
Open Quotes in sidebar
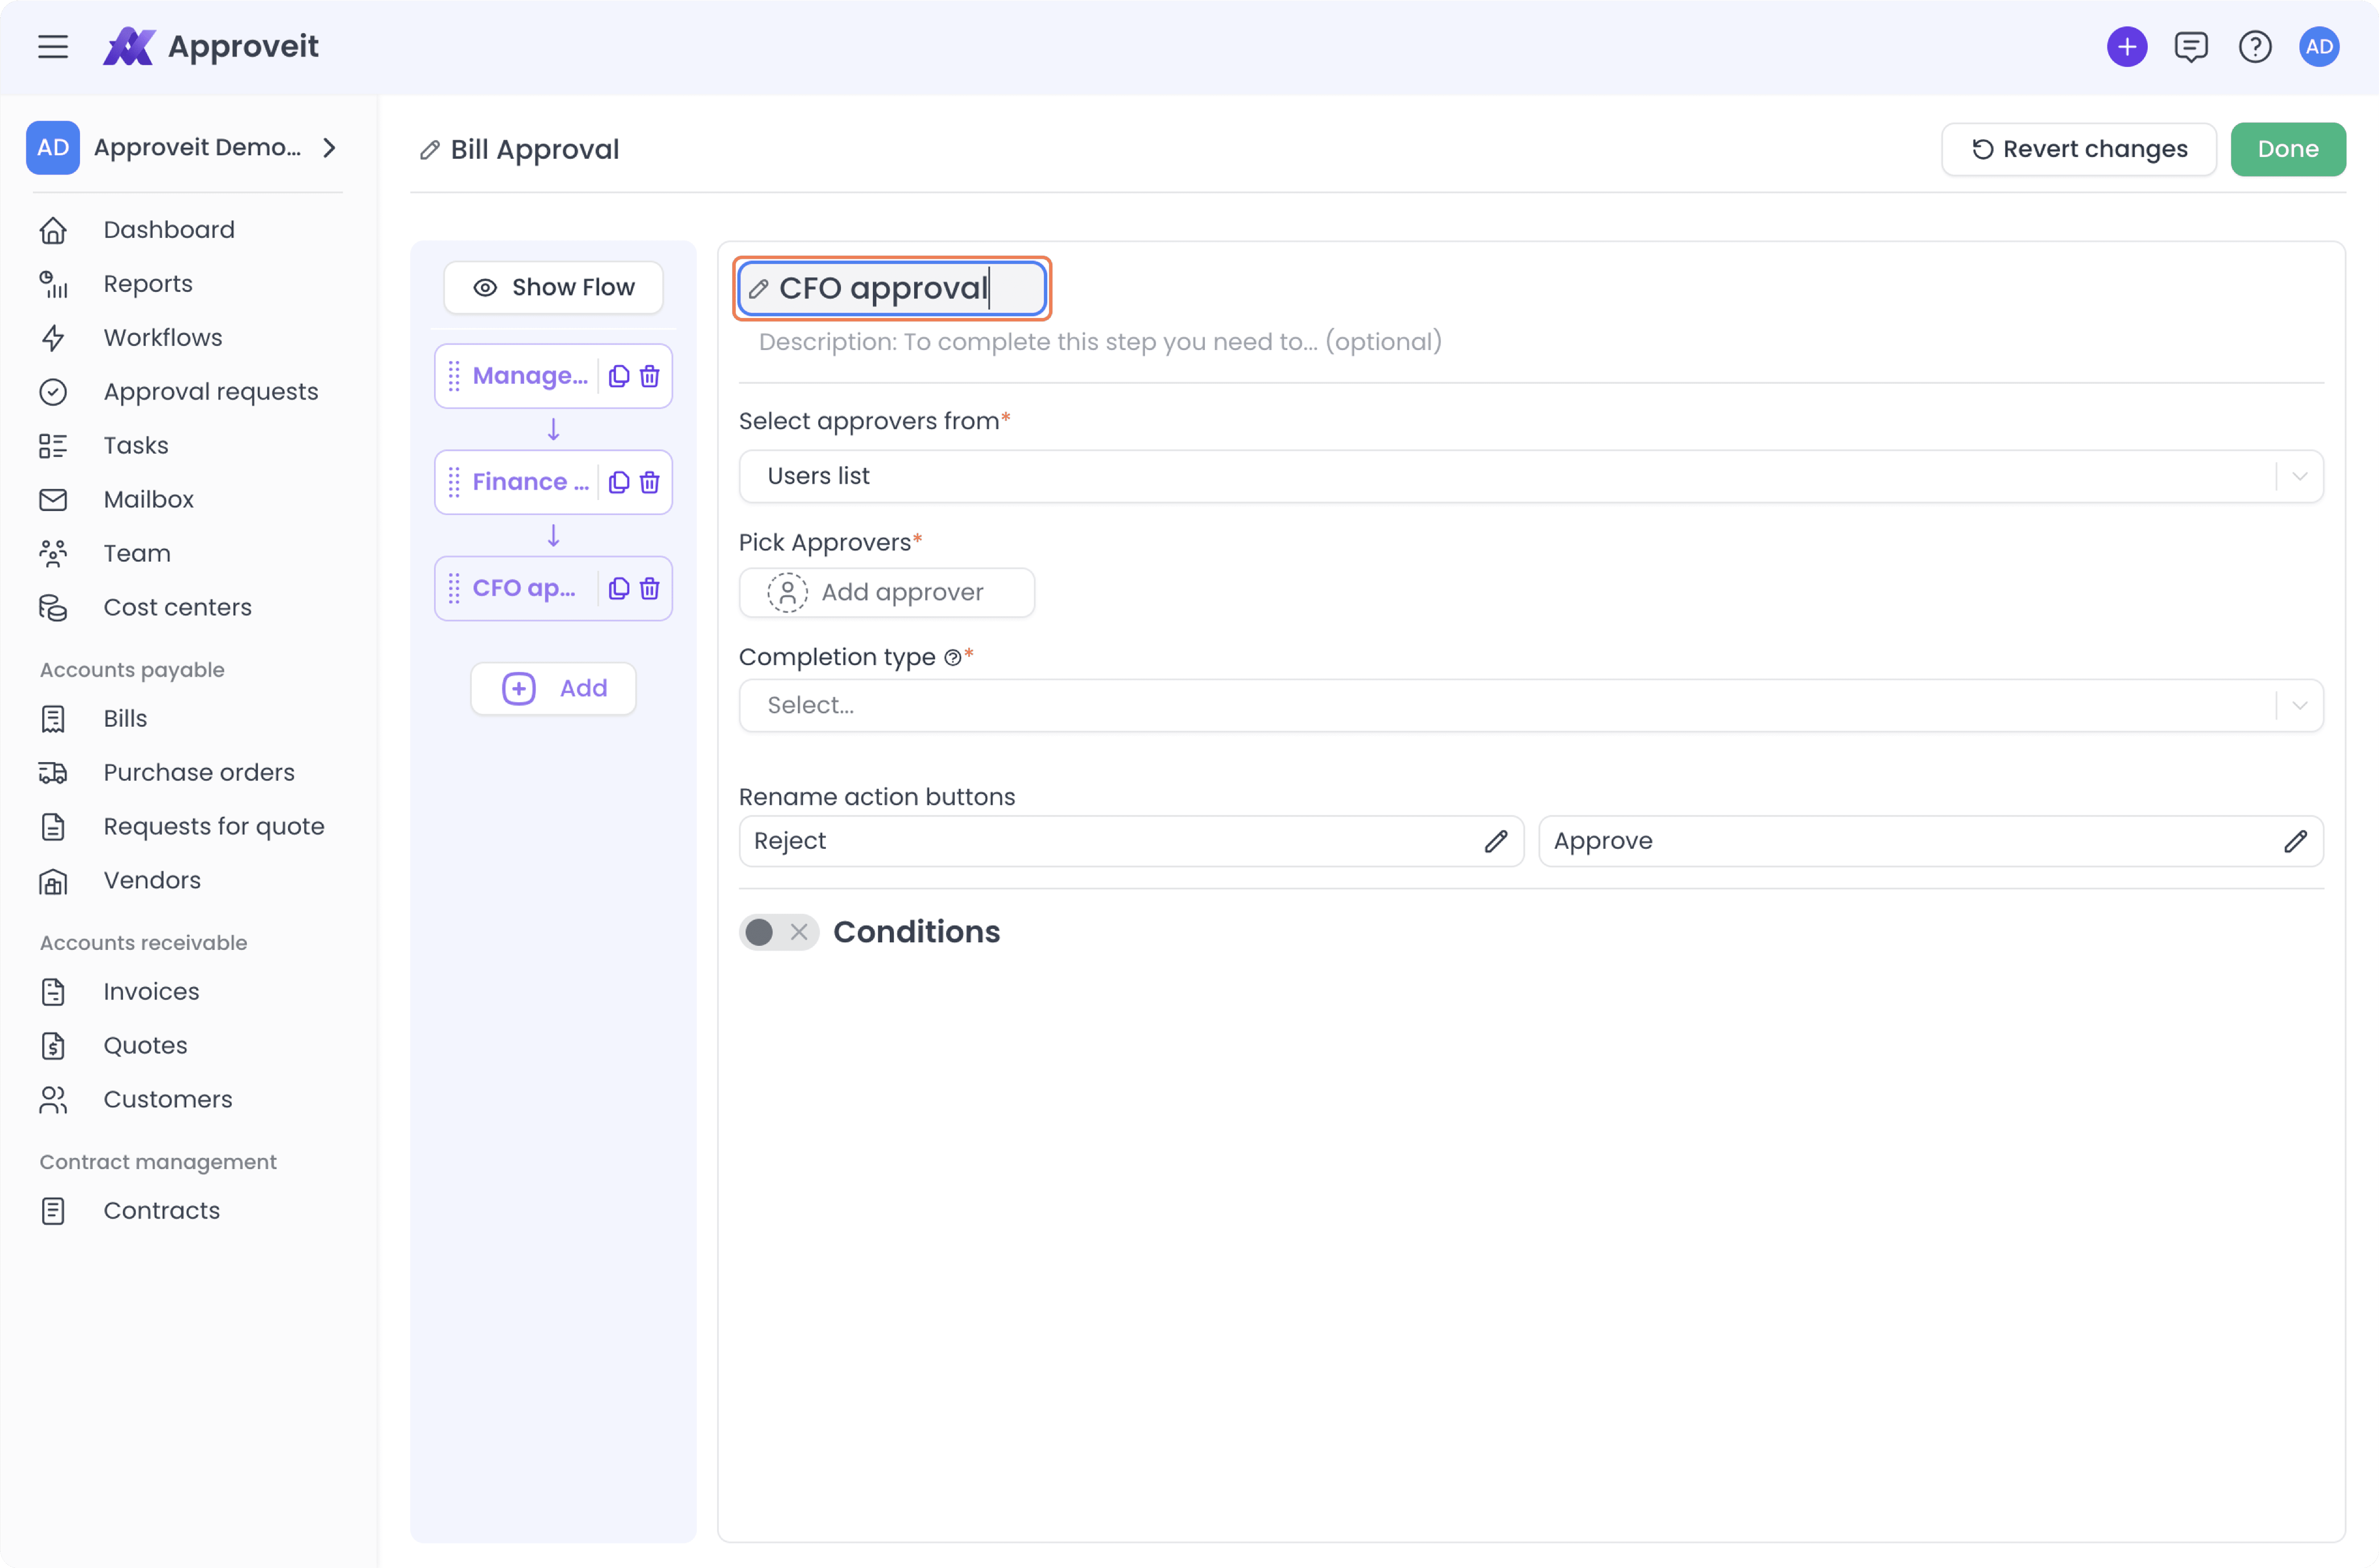(145, 1046)
